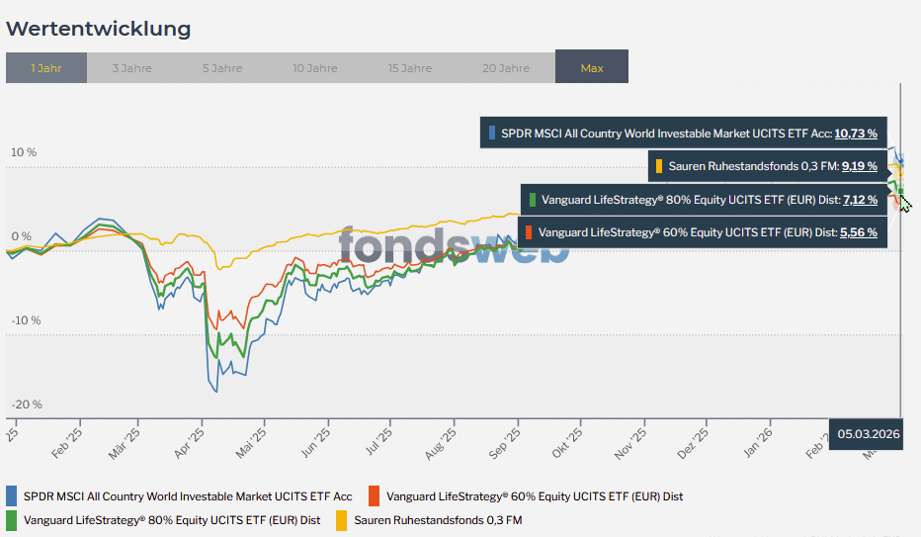Select the 1 Jahr time range tab
Image resolution: width=921 pixels, height=537 pixels.
pos(46,68)
